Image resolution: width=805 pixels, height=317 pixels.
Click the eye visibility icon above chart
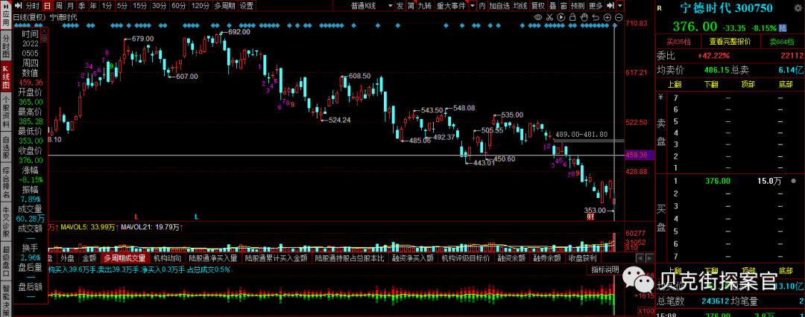coord(538,17)
